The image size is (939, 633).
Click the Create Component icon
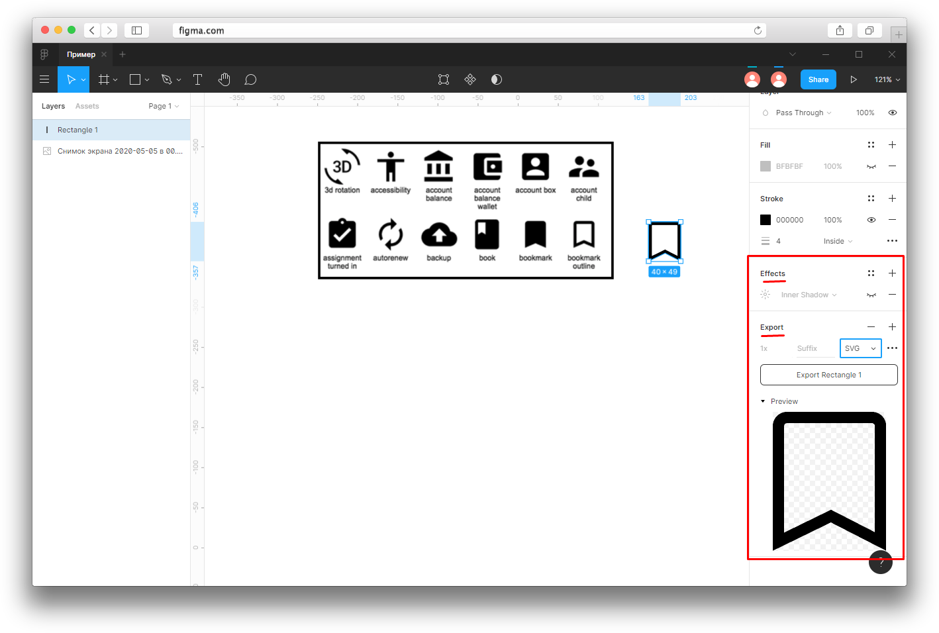tap(470, 79)
